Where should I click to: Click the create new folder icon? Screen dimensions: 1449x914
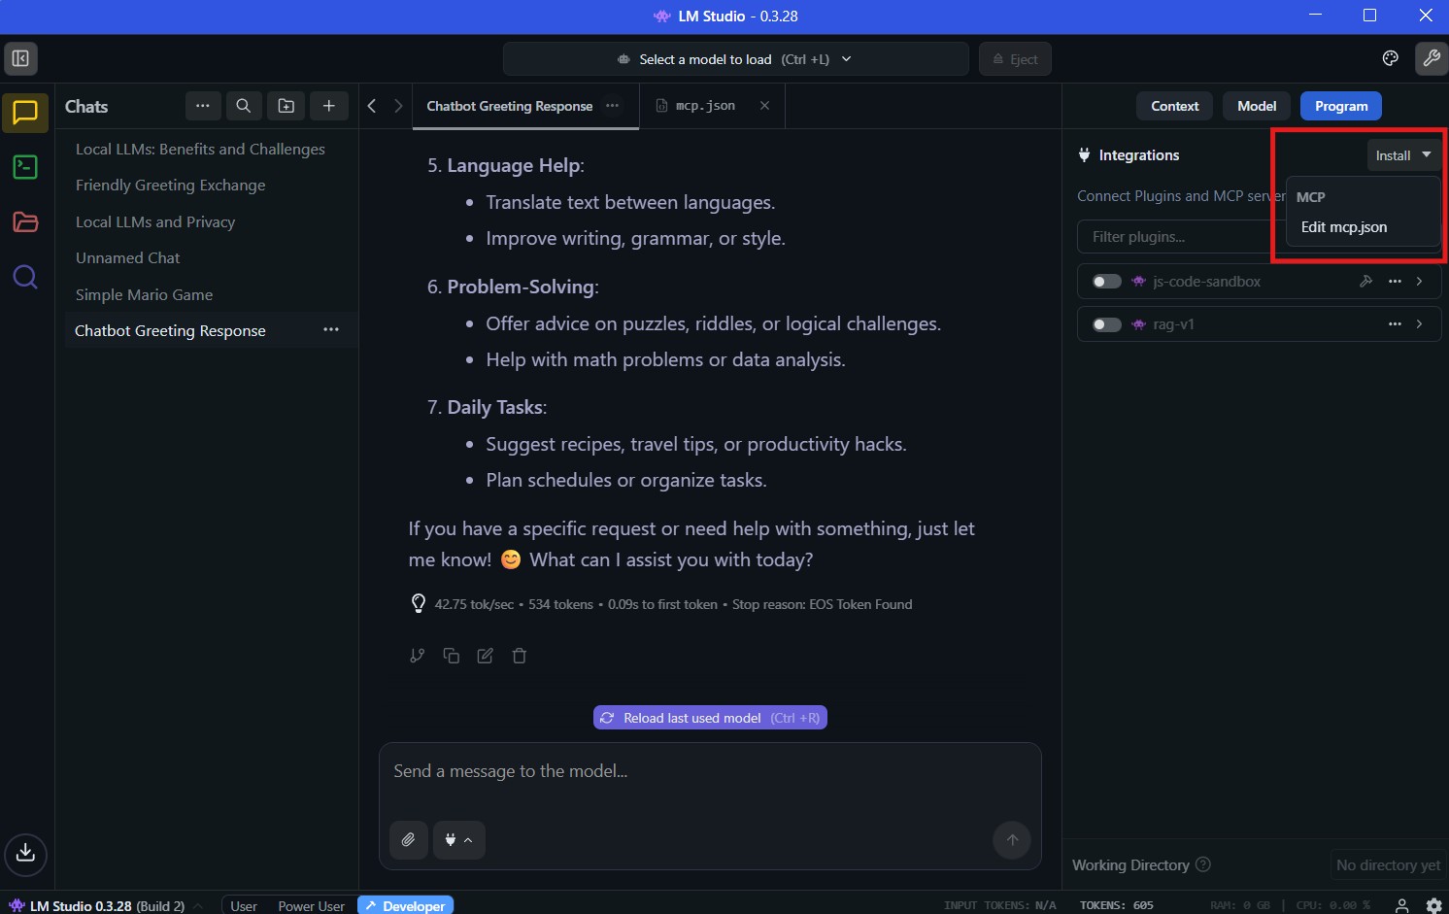click(286, 106)
